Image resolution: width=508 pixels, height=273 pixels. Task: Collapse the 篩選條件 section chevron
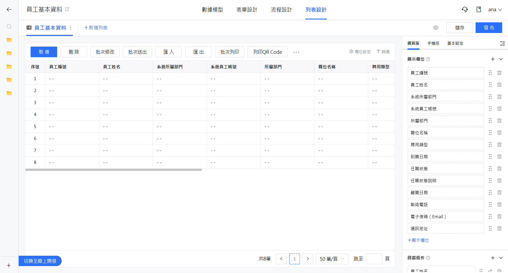[501, 258]
